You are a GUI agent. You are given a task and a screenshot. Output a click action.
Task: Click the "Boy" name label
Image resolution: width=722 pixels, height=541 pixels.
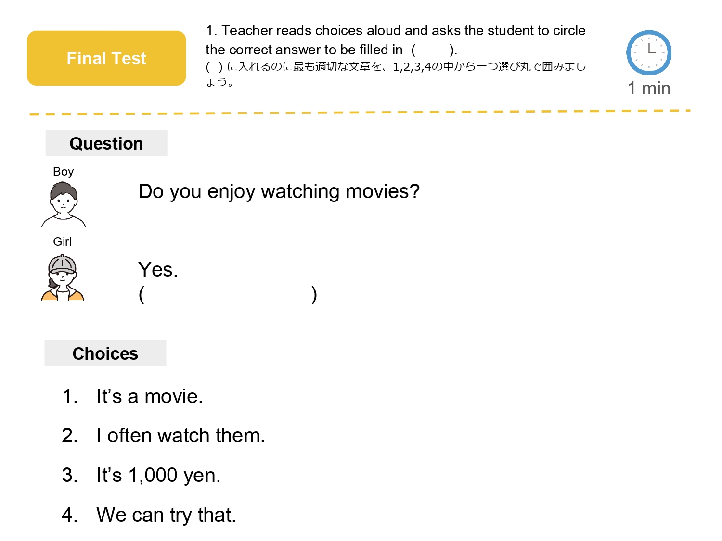(63, 172)
